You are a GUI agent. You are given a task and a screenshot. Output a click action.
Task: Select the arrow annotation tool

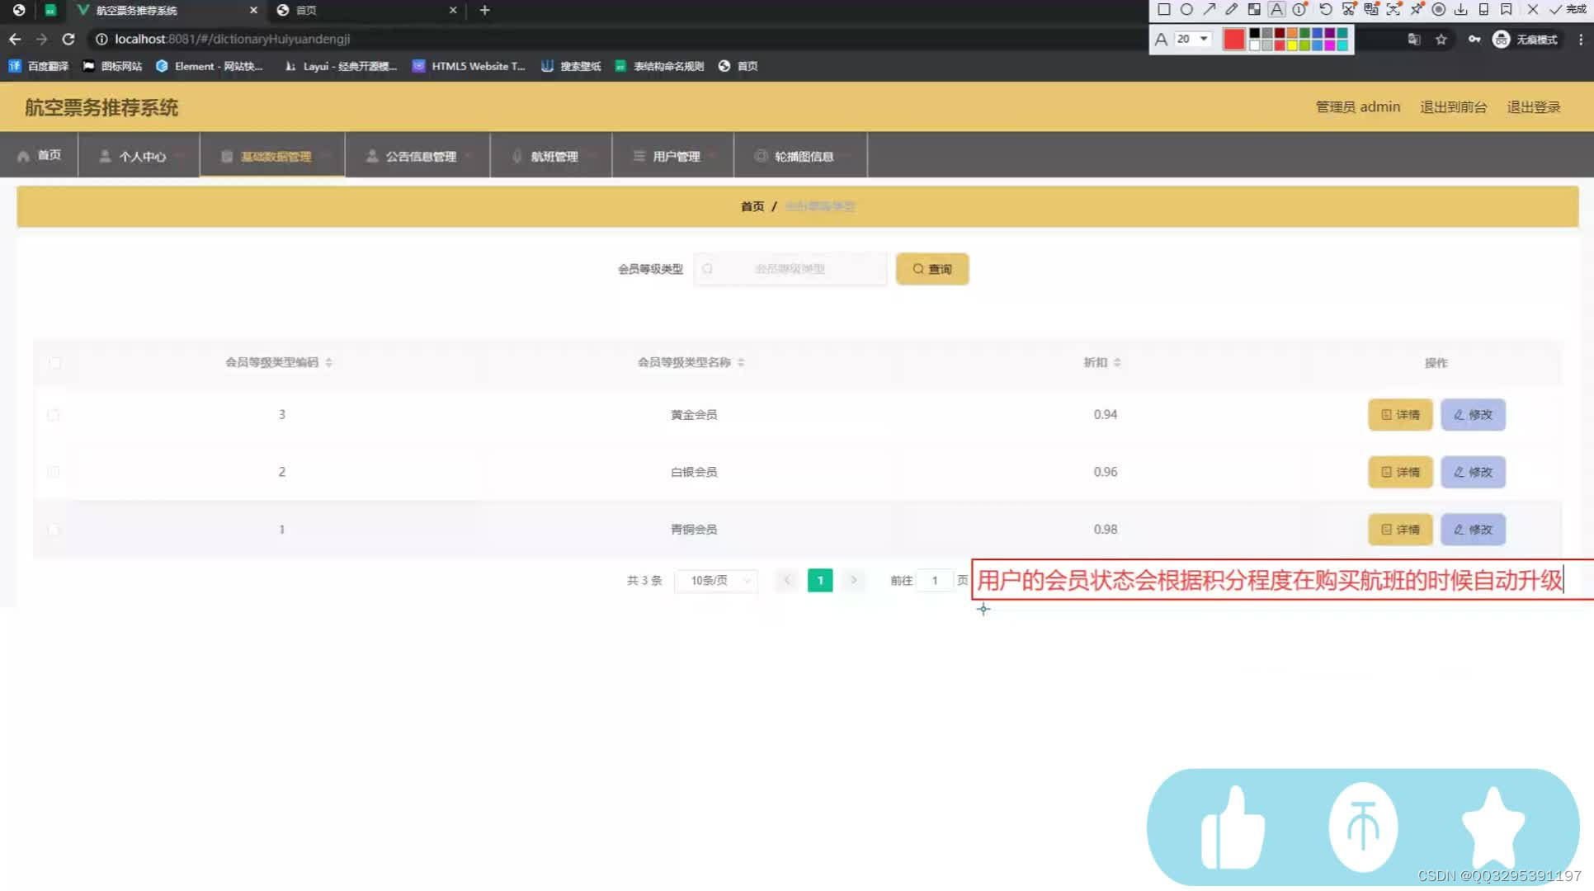[x=1209, y=10]
